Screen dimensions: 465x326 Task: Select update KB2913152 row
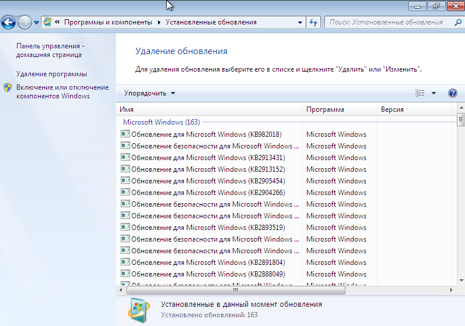(286, 169)
